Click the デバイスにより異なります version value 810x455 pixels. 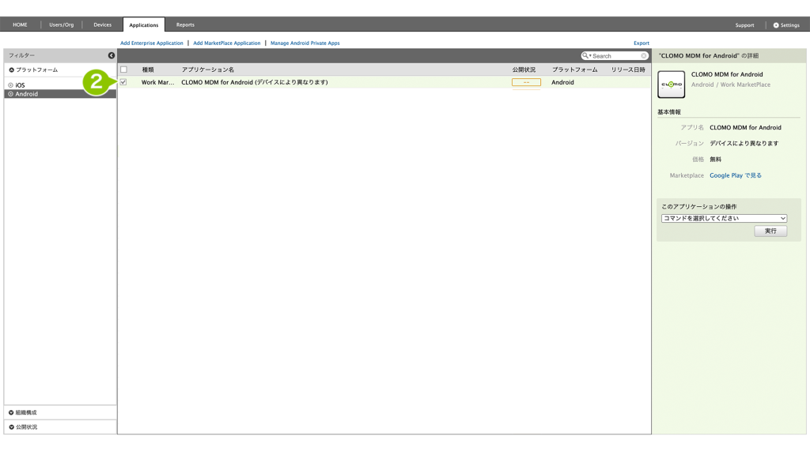click(x=744, y=144)
